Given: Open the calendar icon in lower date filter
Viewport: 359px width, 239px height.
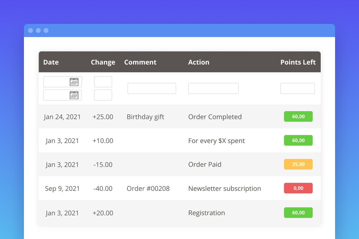Looking at the screenshot, I should click(74, 95).
